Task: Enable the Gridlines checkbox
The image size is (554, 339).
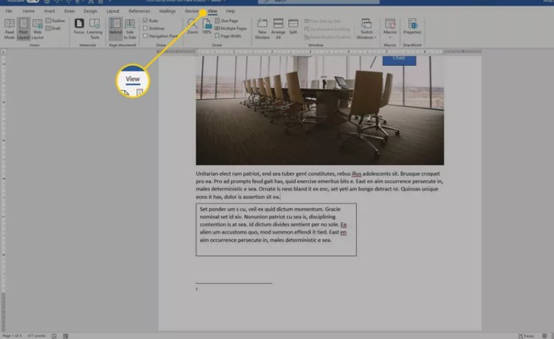Action: tap(145, 28)
